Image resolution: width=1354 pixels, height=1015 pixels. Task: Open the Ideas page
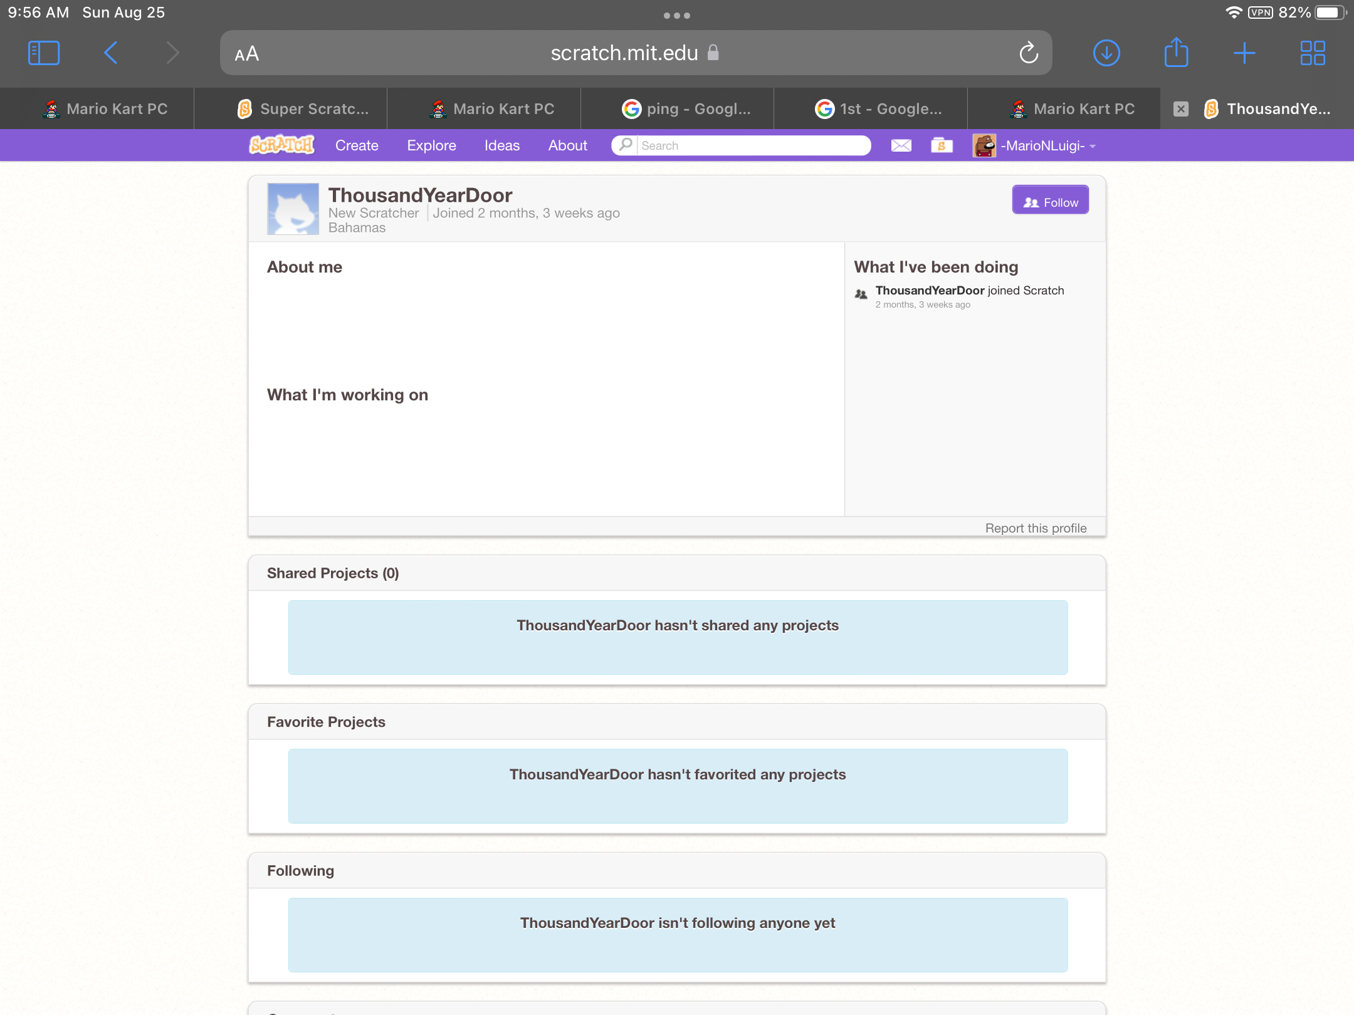click(x=501, y=145)
